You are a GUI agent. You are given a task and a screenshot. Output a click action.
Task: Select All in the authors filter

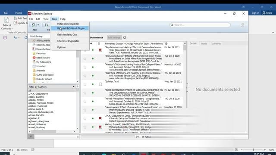pos(30,91)
